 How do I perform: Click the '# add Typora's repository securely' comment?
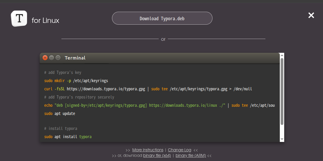[x=79, y=97]
